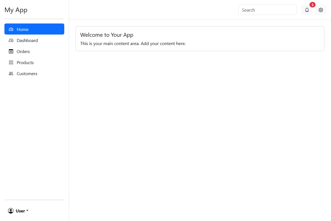Click inside the Search field
331x221 pixels.
pos(267,10)
